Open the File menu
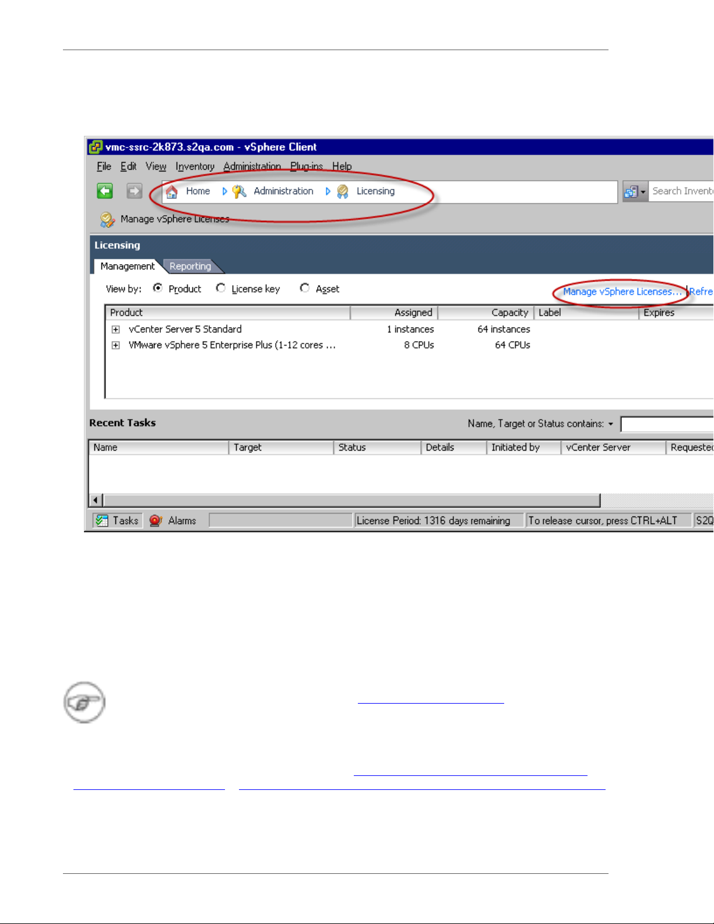 [104, 166]
